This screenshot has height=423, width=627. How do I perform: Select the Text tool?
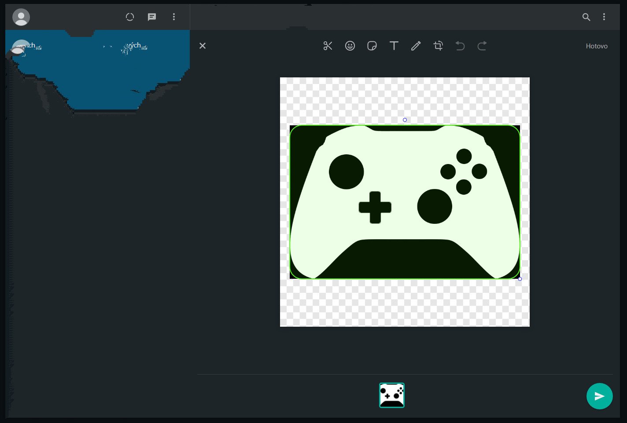pyautogui.click(x=394, y=46)
